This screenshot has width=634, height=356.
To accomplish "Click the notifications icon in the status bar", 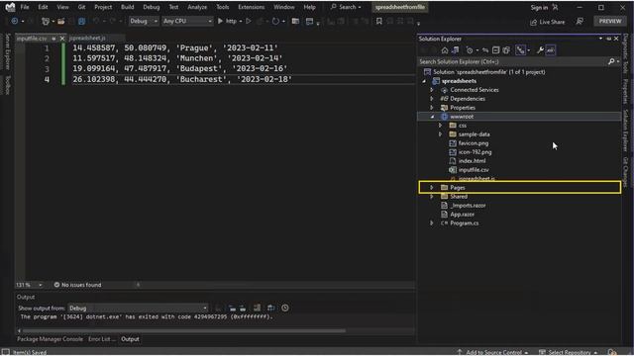I will point(612,352).
